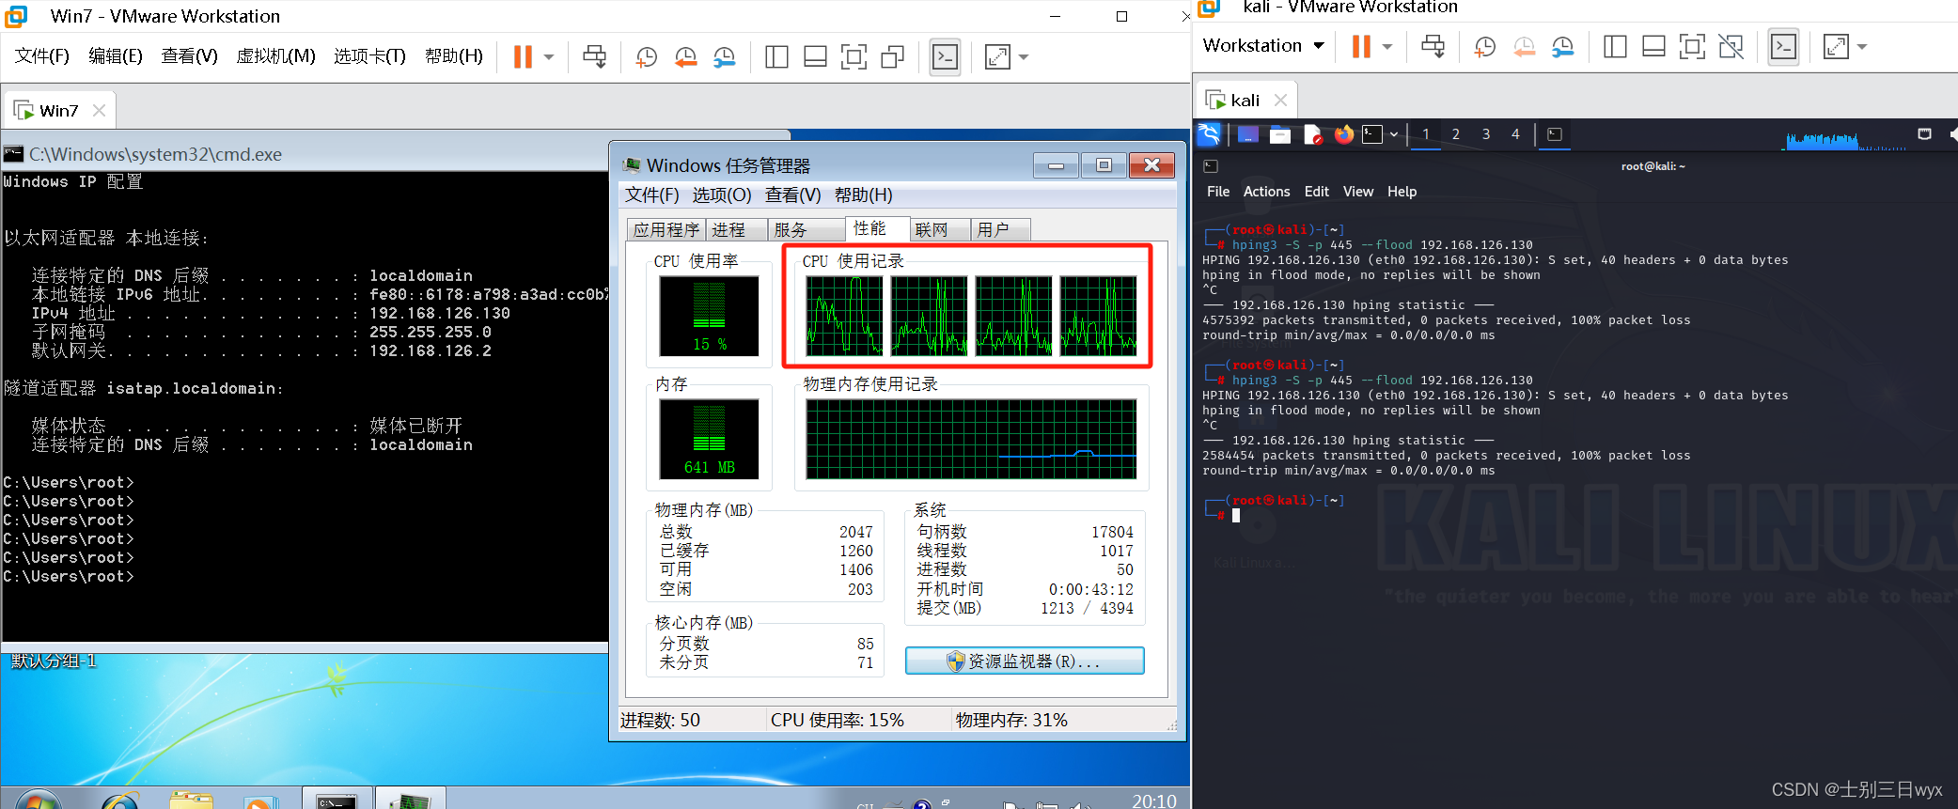Open the 虚拟机(M) menu
The image size is (1958, 809).
(x=275, y=56)
